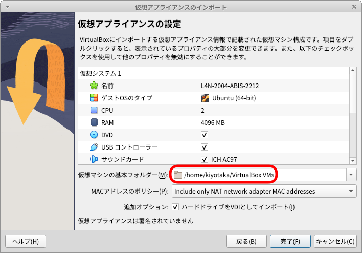Viewport: 362px width, 253px height.
Task: Toggle the sound card ICH AC97 checkbox
Action: point(205,159)
